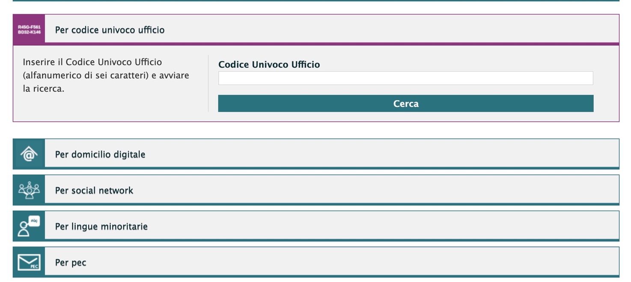Expand the Per domicilio digitale section
Viewport: 631px width, 282px height.
316,154
